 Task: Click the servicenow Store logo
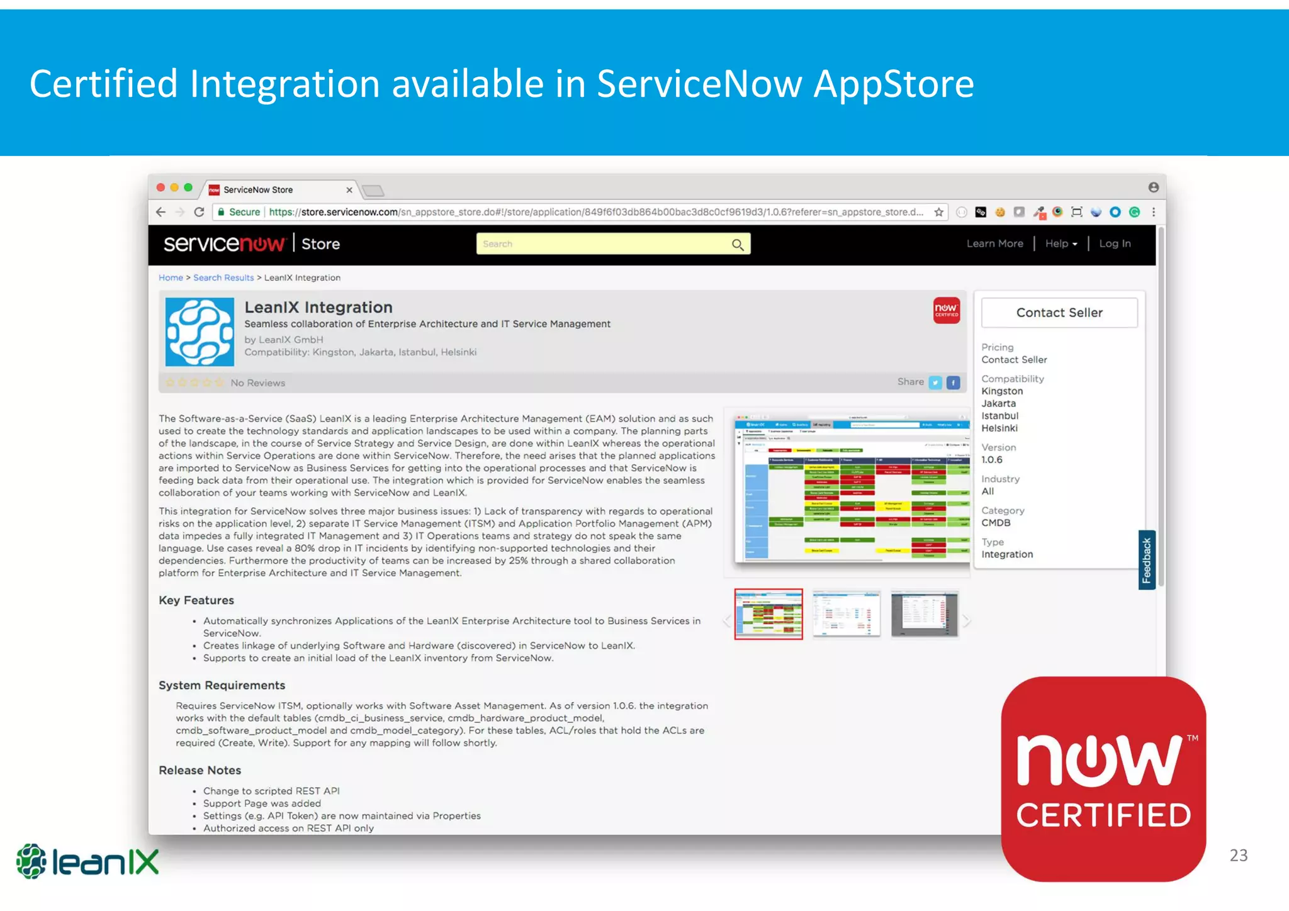coord(252,243)
